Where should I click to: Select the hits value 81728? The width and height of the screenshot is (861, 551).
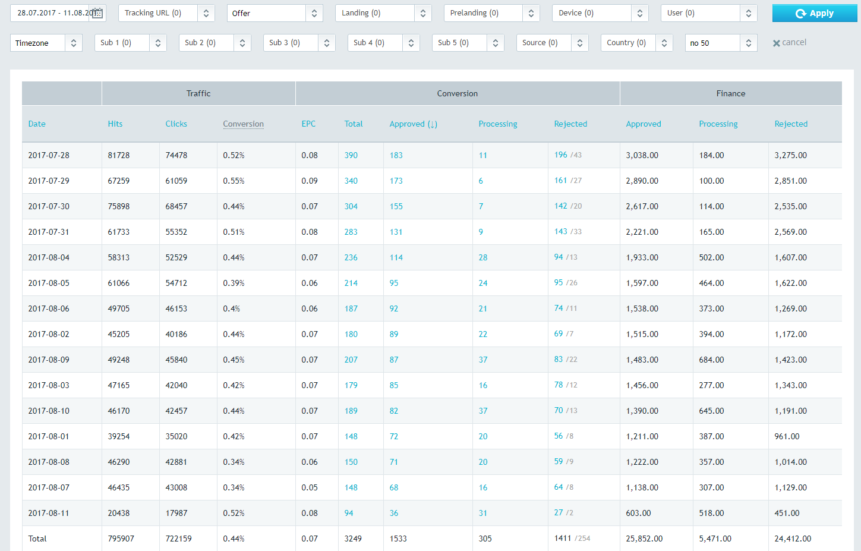coord(119,155)
